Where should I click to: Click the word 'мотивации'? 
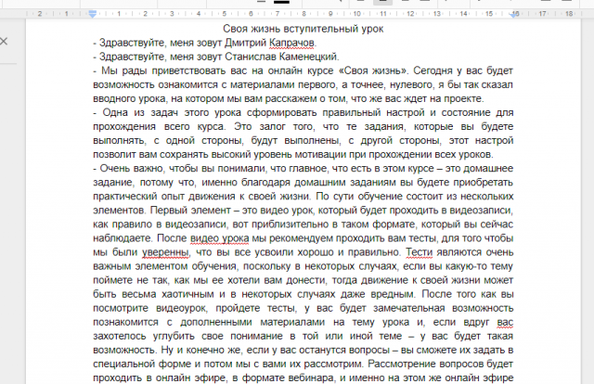point(321,155)
